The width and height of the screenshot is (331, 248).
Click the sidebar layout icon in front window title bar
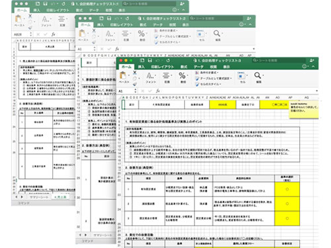click(142, 60)
